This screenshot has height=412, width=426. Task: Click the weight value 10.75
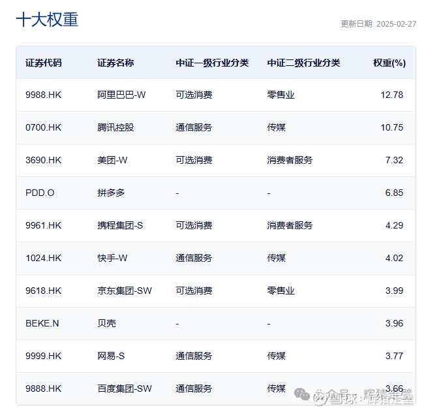(x=392, y=127)
